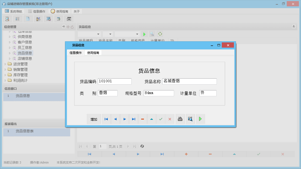
Task: Open print preview in the 货品信息 dialog
Action: [190, 119]
